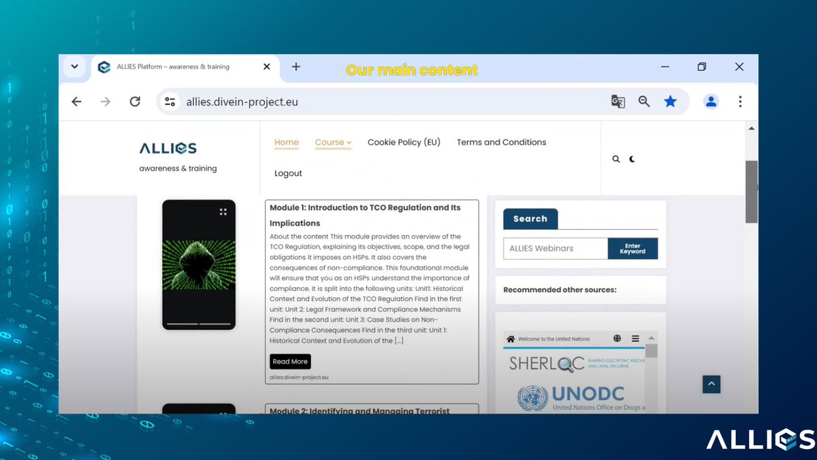Open the site header search icon
The image size is (817, 460).
616,159
